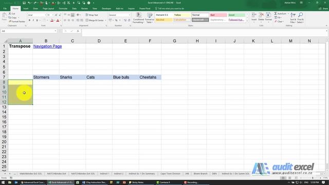Switch to the Insert ribbon tab
The width and height of the screenshot is (329, 185).
(26, 9)
